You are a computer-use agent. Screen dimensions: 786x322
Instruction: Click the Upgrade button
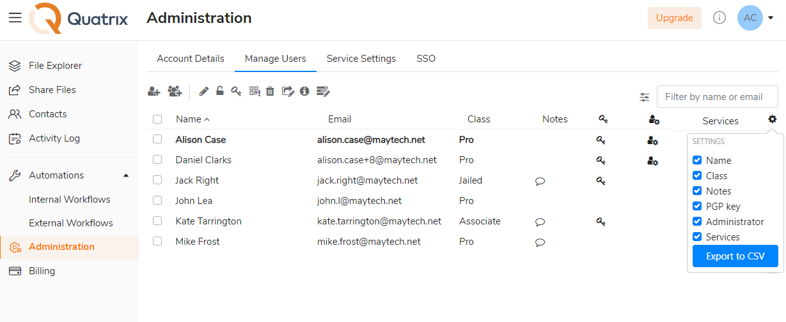[x=675, y=18]
